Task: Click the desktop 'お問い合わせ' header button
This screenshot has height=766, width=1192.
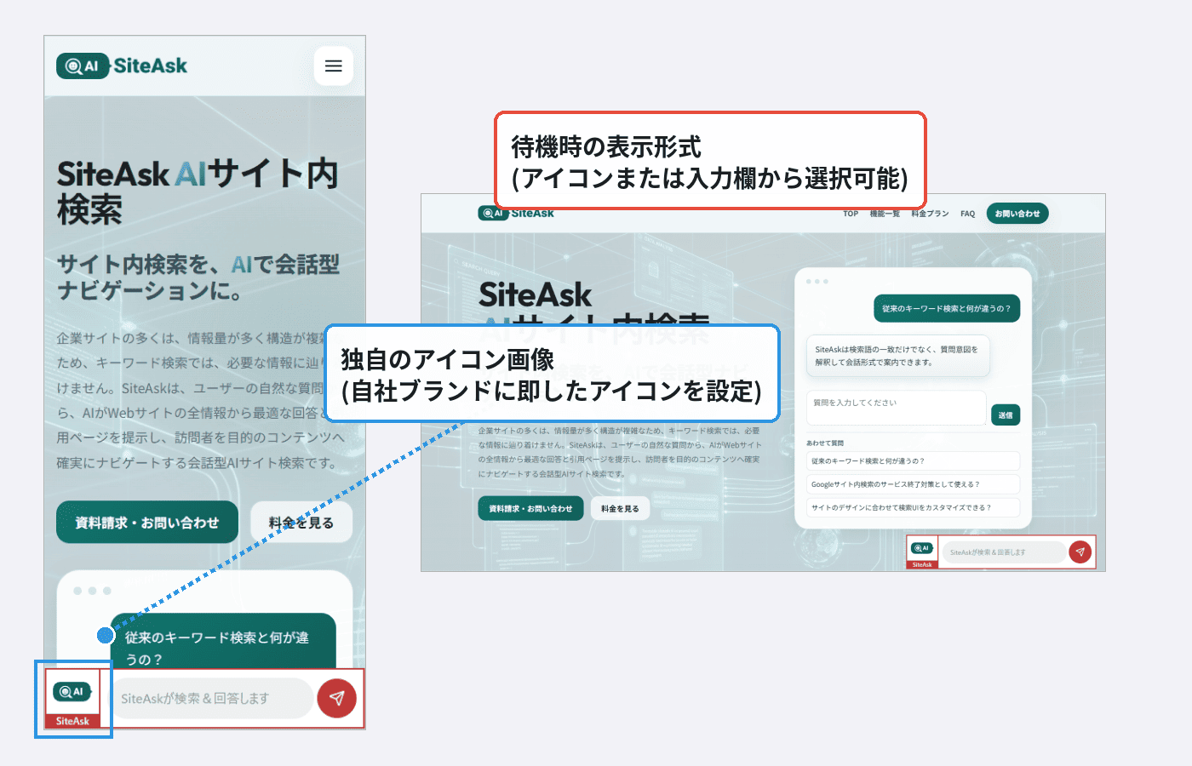Action: [1017, 214]
